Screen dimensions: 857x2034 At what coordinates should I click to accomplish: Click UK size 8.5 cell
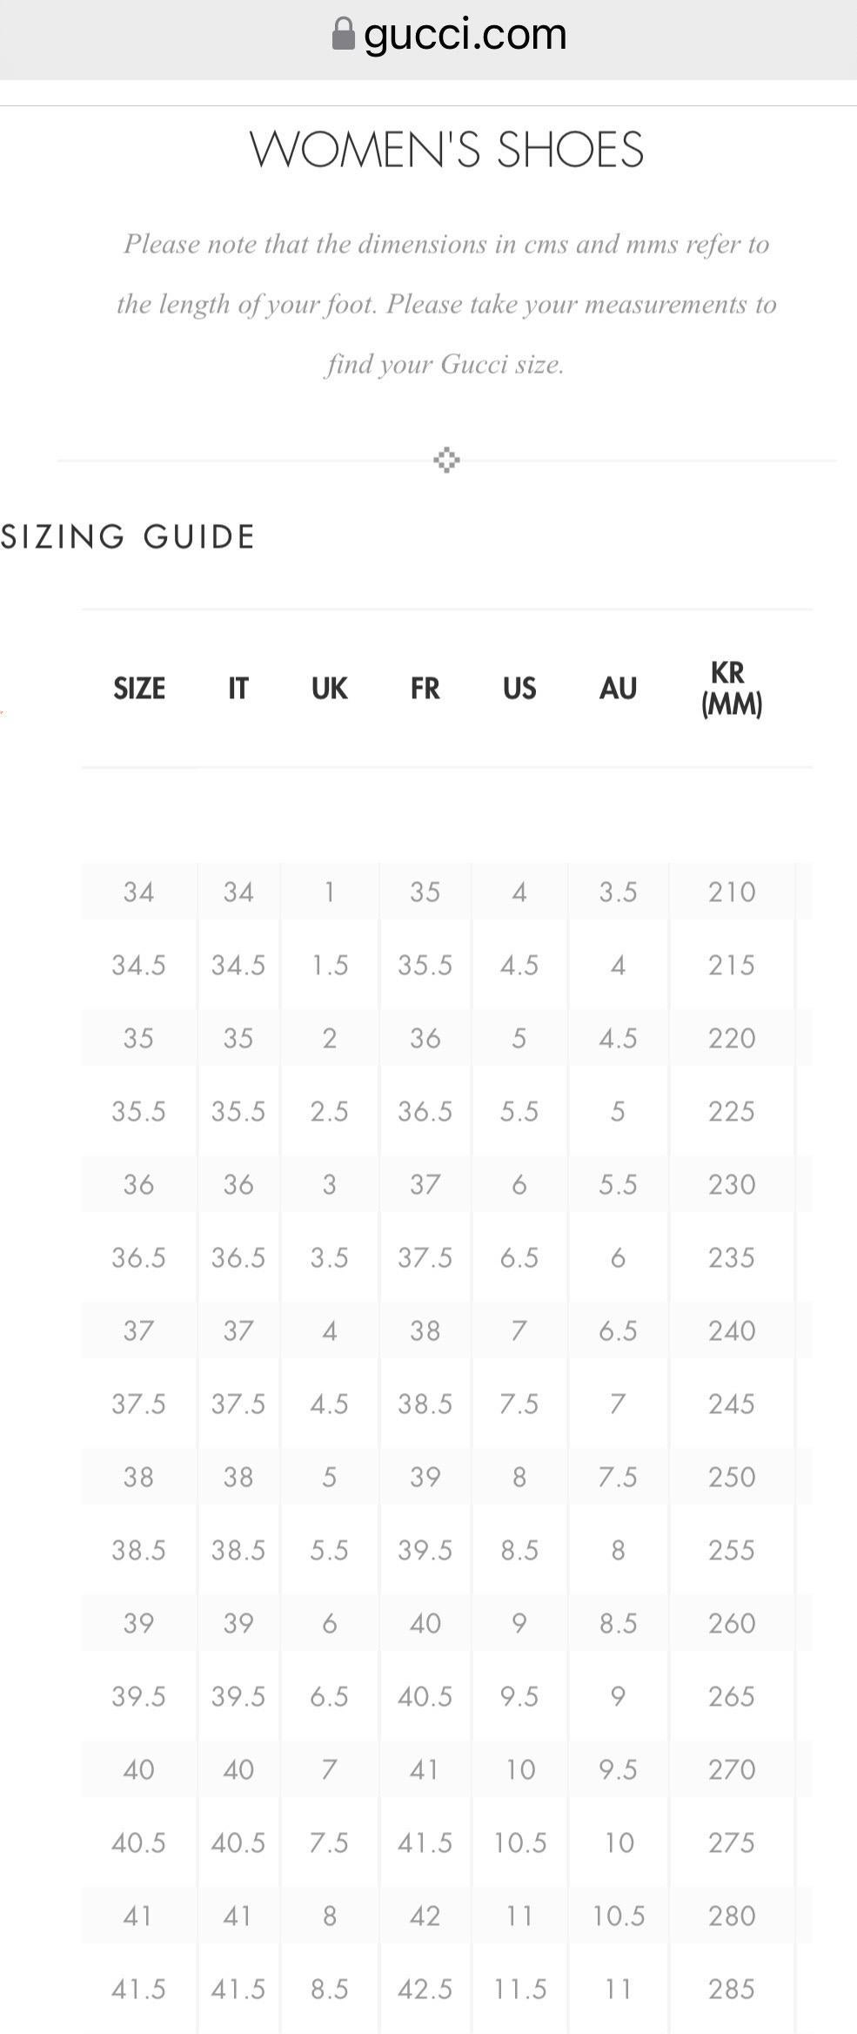point(330,1989)
